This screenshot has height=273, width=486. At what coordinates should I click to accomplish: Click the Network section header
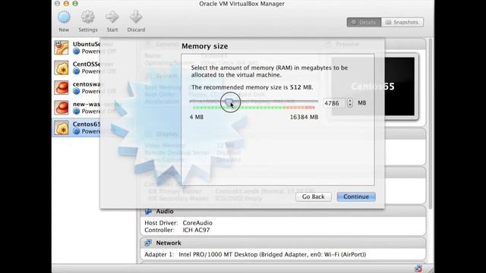[283, 243]
